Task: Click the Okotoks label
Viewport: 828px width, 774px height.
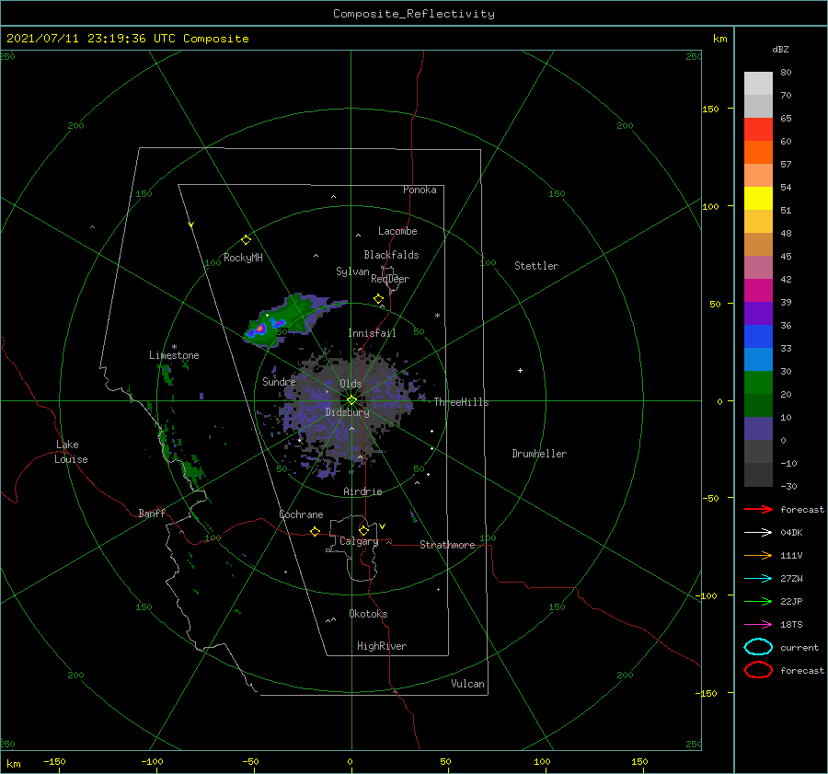Action: tap(368, 614)
